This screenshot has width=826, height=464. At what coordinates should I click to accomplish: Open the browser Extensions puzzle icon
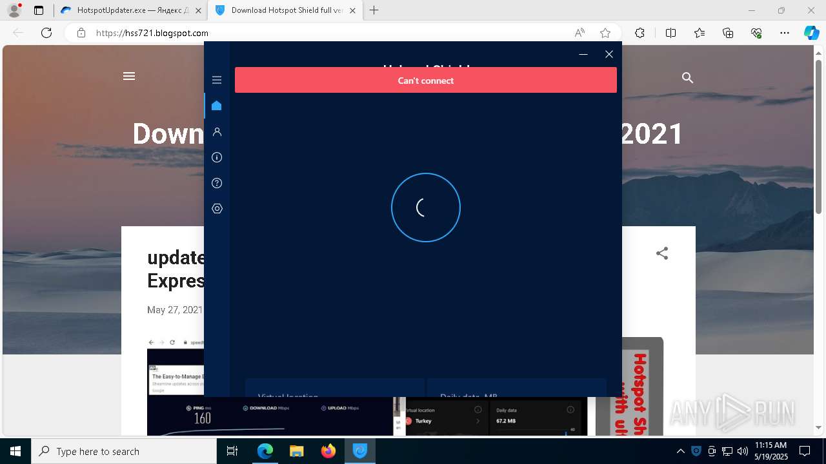point(640,33)
